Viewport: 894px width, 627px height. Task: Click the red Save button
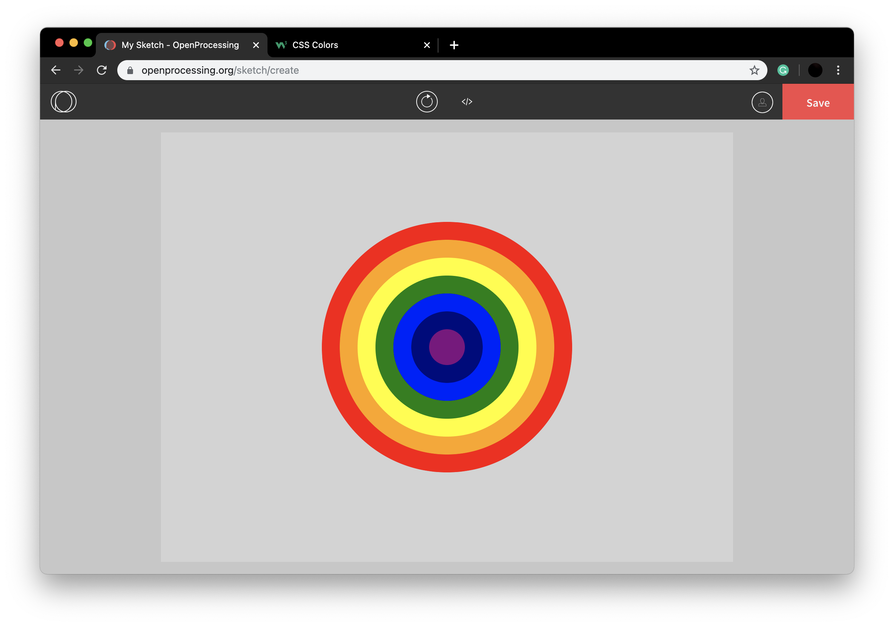pos(818,102)
